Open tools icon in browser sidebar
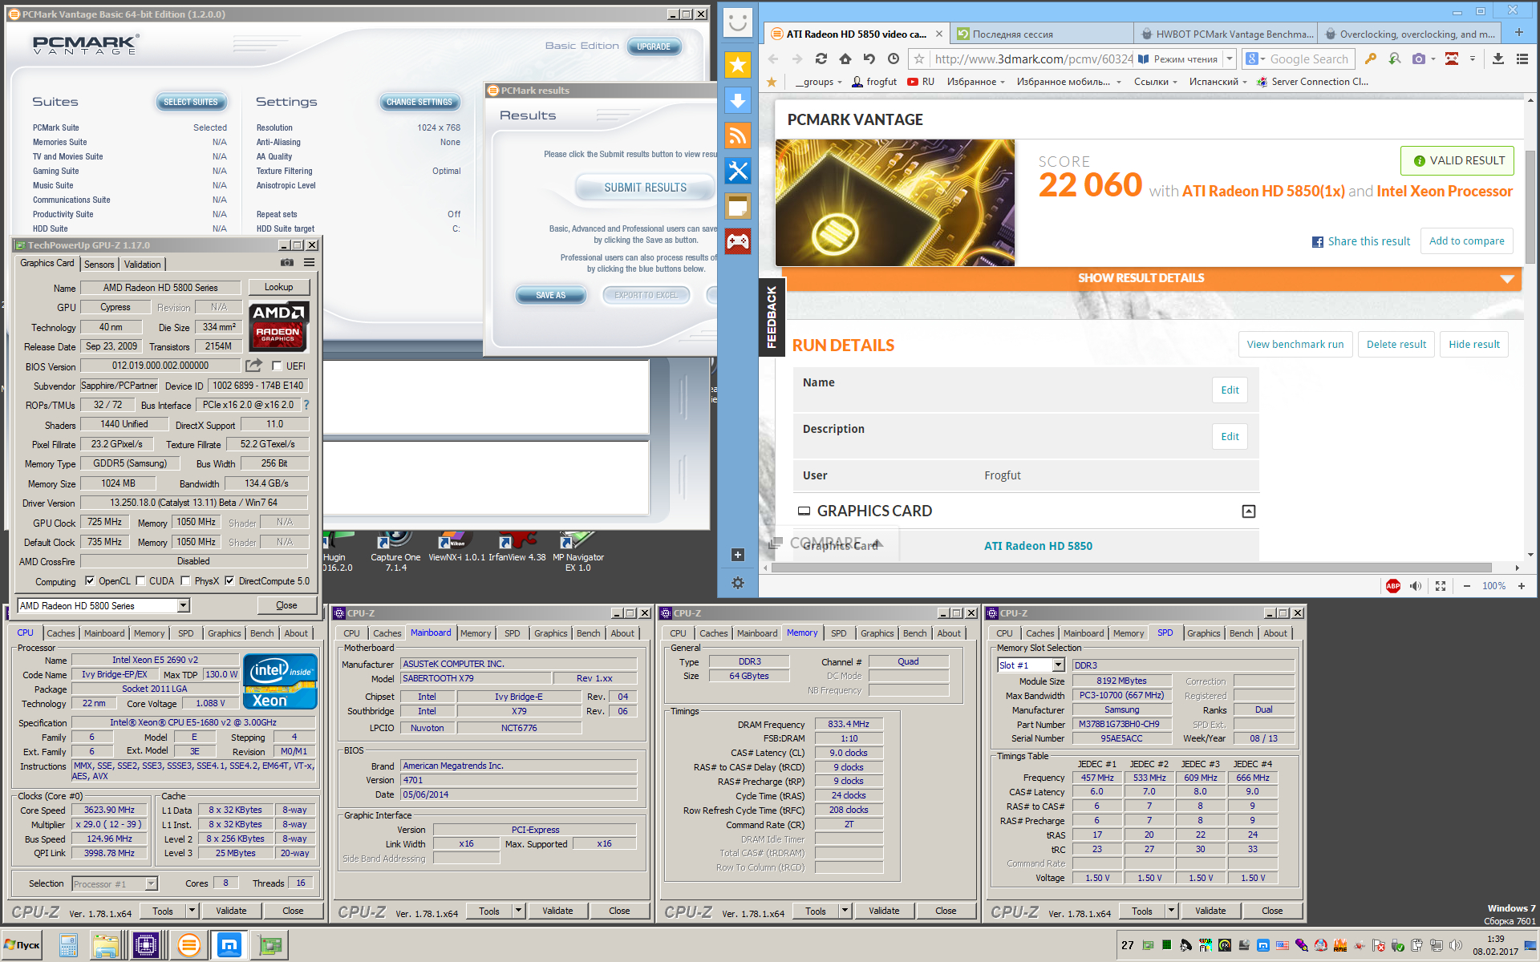The width and height of the screenshot is (1540, 962). 737,171
